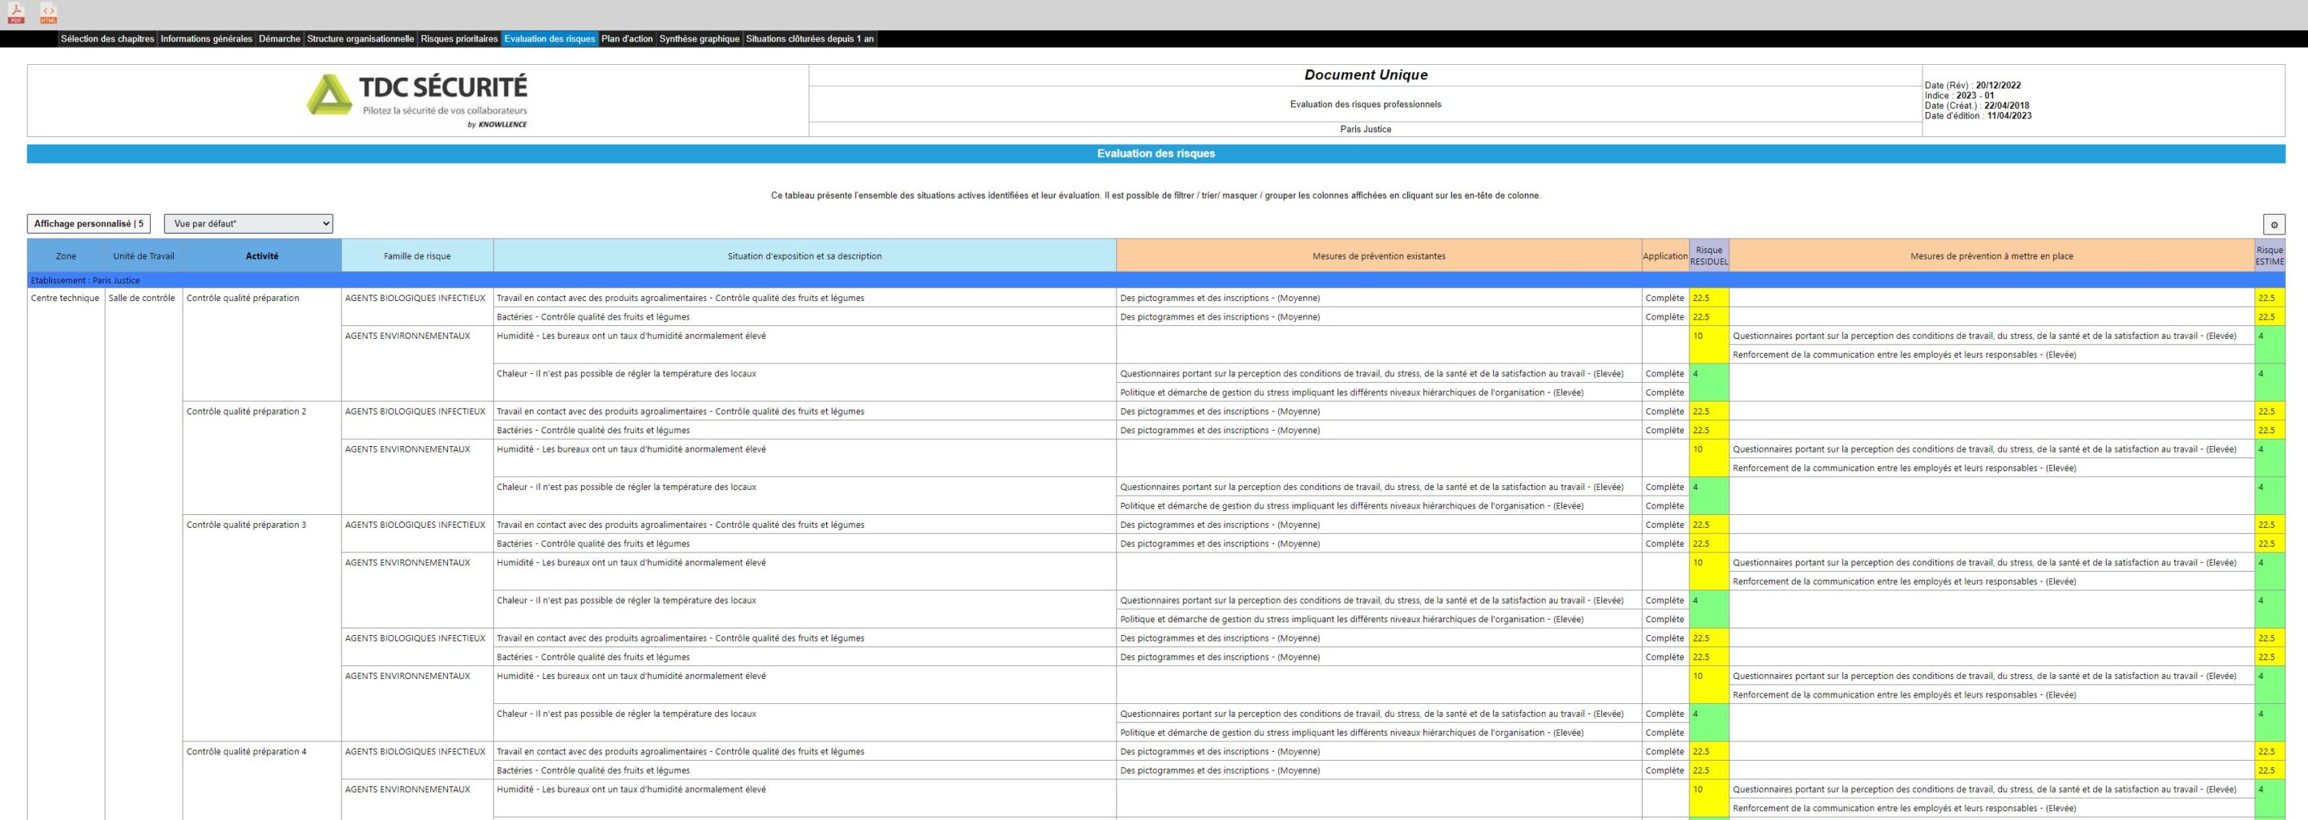Filter using the Famille de risque header
Viewport: 2308px width, 820px height.
(418, 256)
